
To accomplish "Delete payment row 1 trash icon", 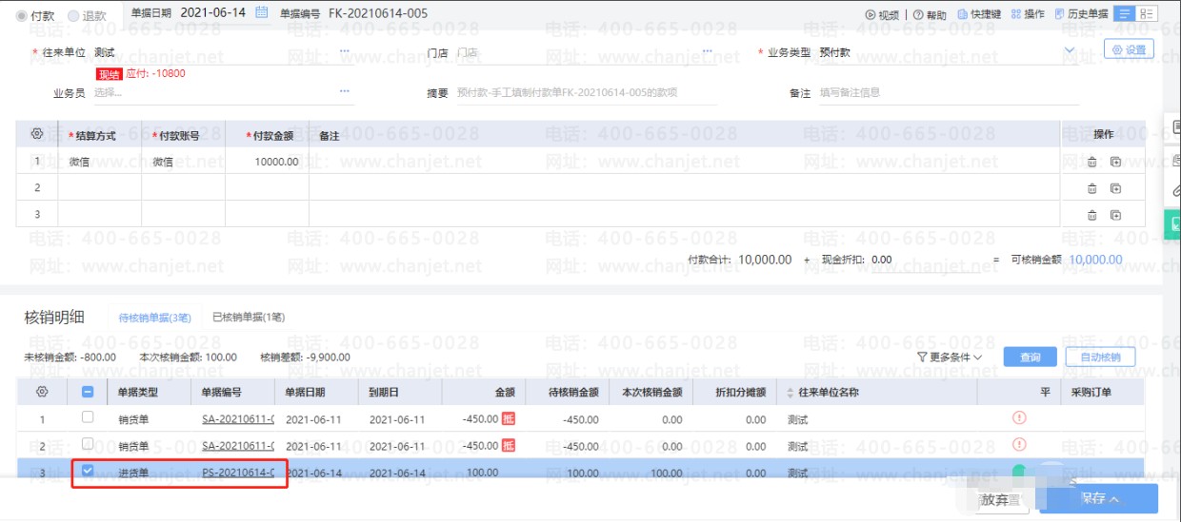I will (x=1092, y=162).
